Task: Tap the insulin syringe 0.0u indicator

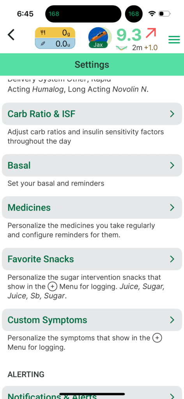Action: point(55,44)
